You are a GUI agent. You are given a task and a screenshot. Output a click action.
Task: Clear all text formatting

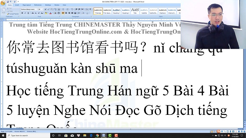pyautogui.click(x=52, y=9)
